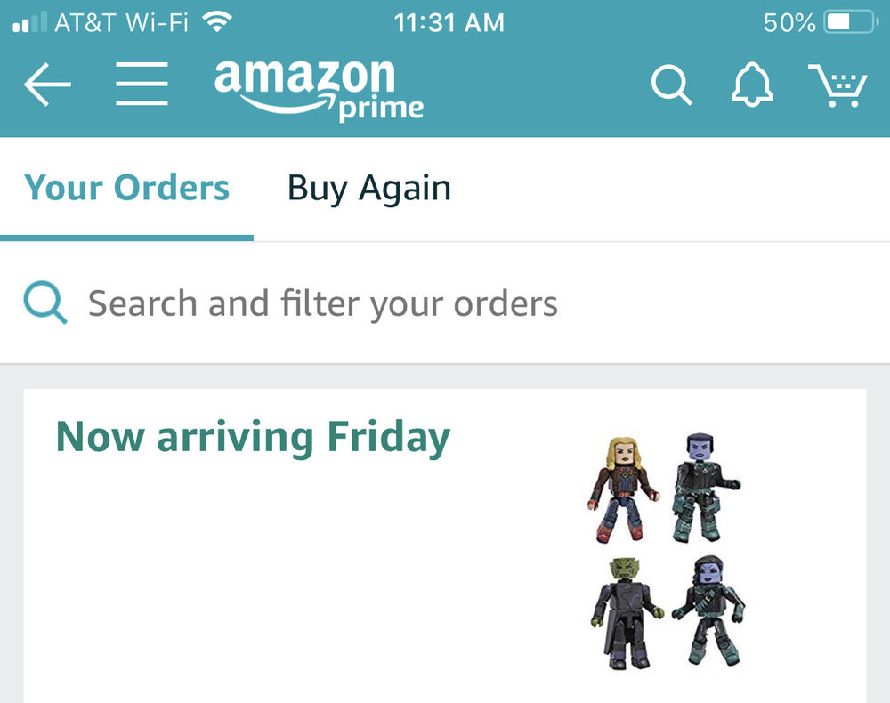Viewport: 890px width, 703px height.
Task: Tap the 11:31 AM clock
Action: tap(449, 22)
